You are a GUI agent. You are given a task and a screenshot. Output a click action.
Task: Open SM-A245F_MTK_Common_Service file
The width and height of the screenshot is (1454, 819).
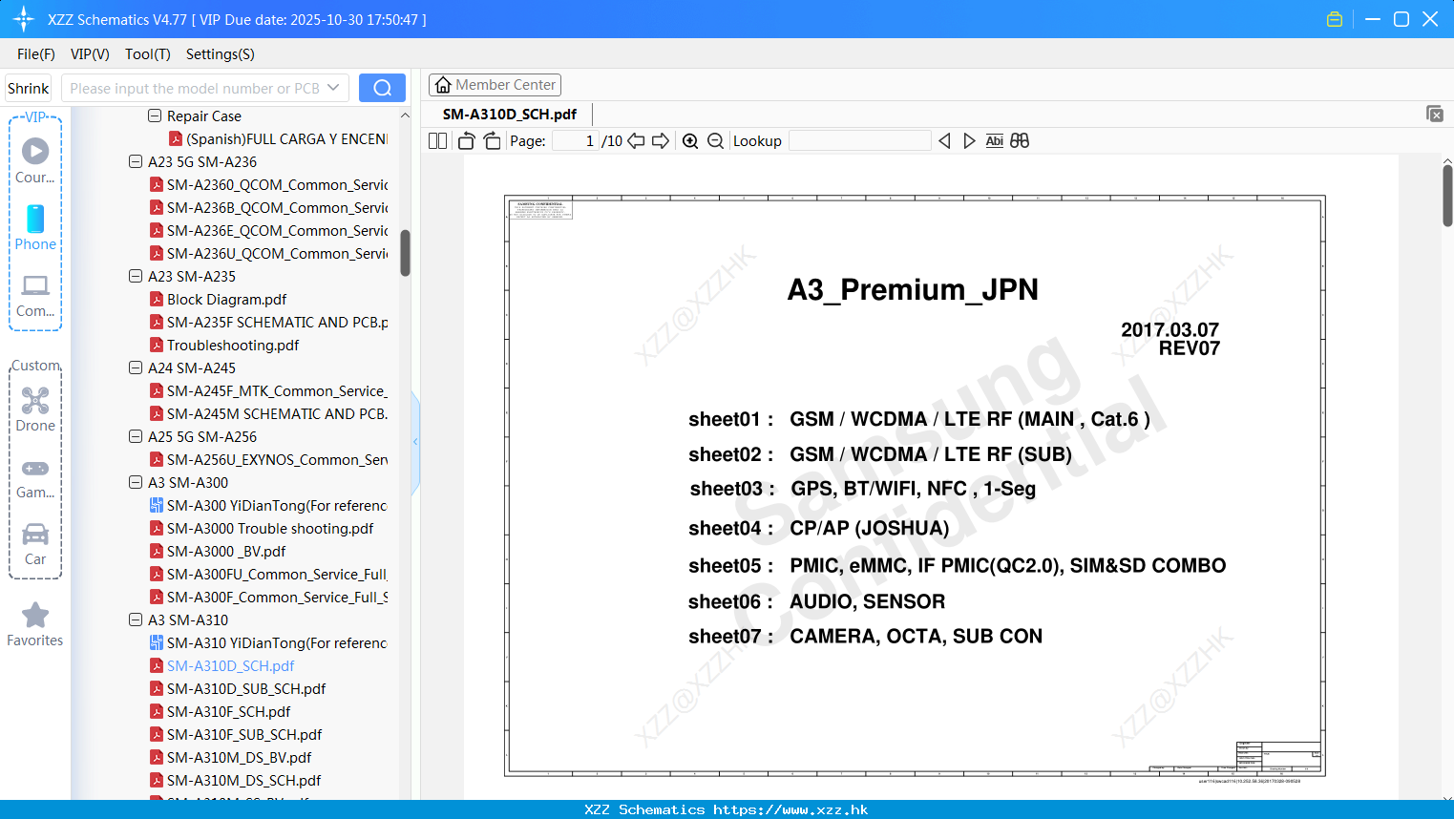[x=269, y=390]
